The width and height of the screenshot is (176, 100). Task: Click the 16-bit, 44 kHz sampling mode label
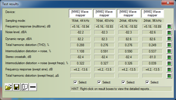click(80, 21)
